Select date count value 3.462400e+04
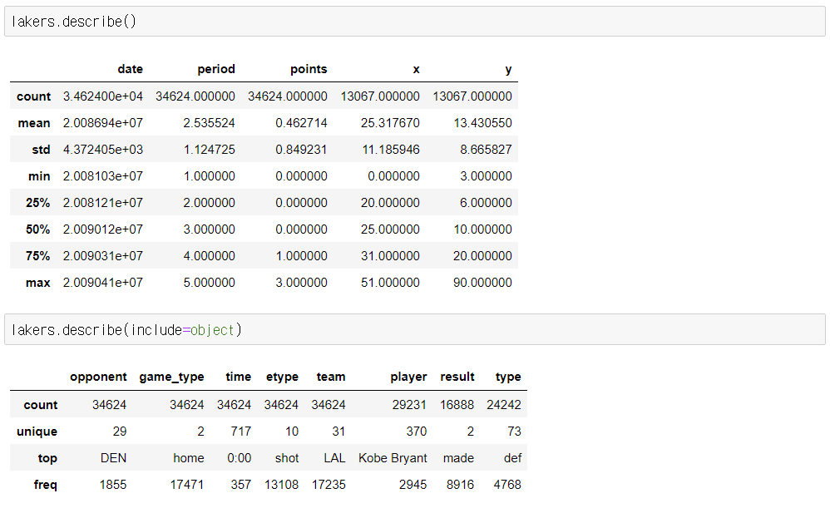The image size is (830, 513). pos(102,96)
